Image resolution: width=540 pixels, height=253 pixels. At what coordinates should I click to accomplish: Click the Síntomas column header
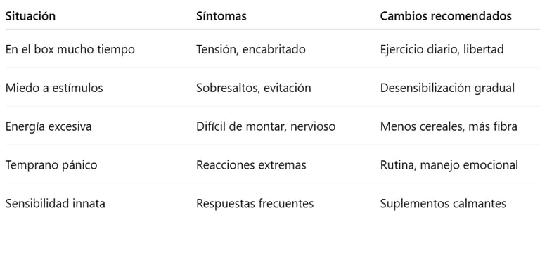coord(221,16)
